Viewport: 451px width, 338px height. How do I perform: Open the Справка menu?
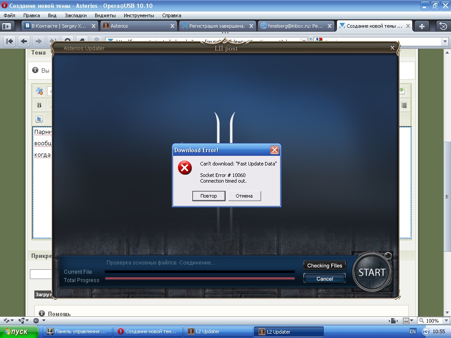171,15
